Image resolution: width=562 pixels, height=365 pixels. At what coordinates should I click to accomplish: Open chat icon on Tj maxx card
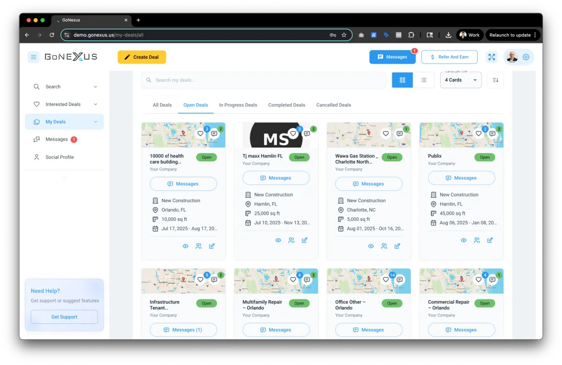(307, 133)
